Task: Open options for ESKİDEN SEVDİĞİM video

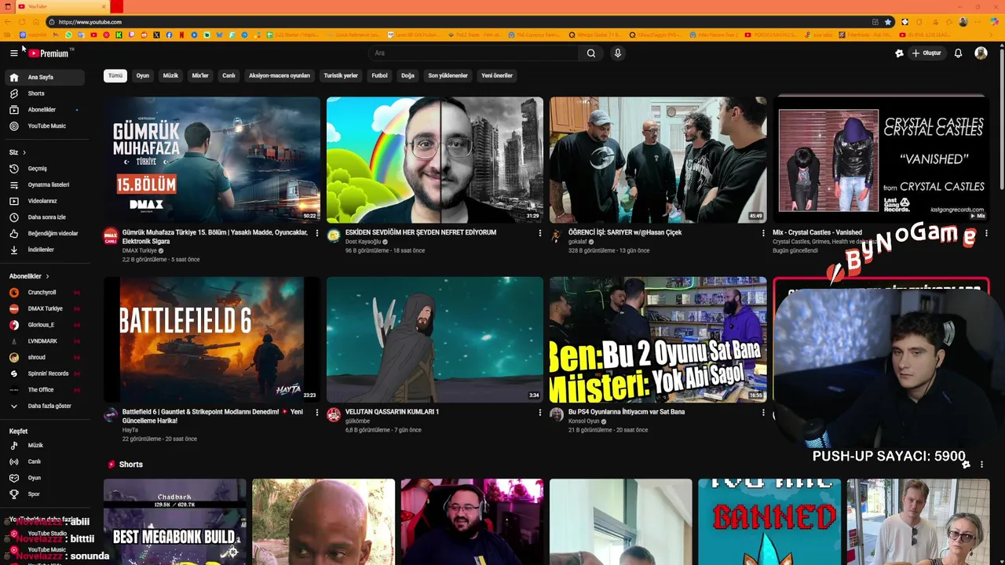Action: pyautogui.click(x=540, y=233)
